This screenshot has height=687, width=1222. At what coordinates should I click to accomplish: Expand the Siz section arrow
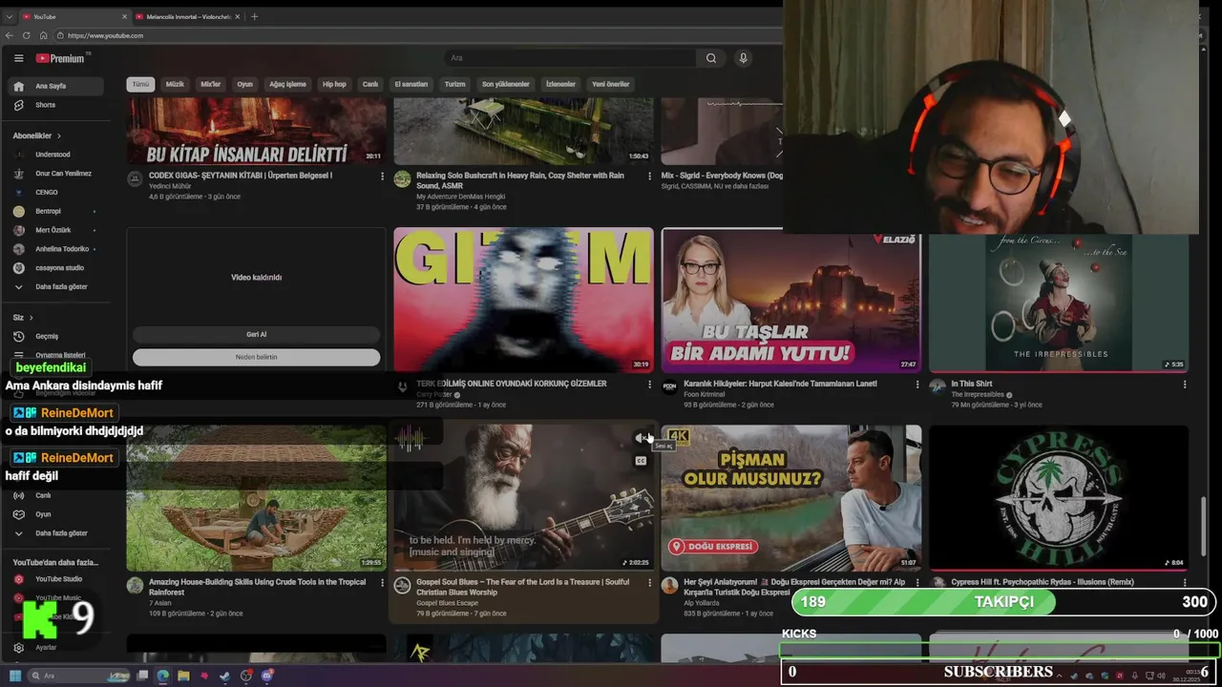(x=31, y=317)
